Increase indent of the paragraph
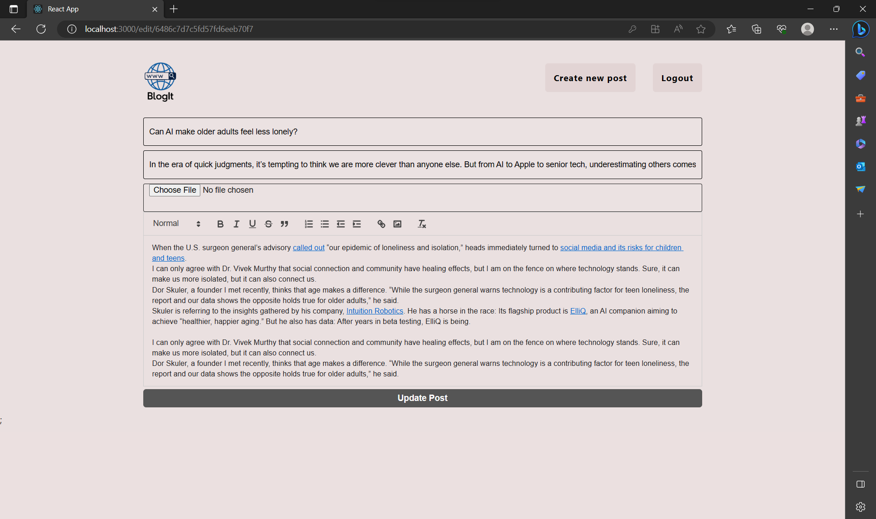The image size is (876, 519). 357,224
